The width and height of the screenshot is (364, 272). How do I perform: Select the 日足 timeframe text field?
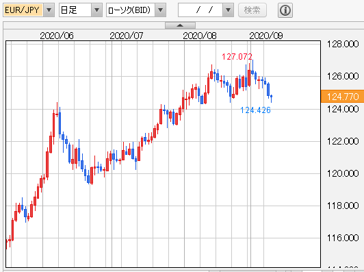pyautogui.click(x=75, y=10)
